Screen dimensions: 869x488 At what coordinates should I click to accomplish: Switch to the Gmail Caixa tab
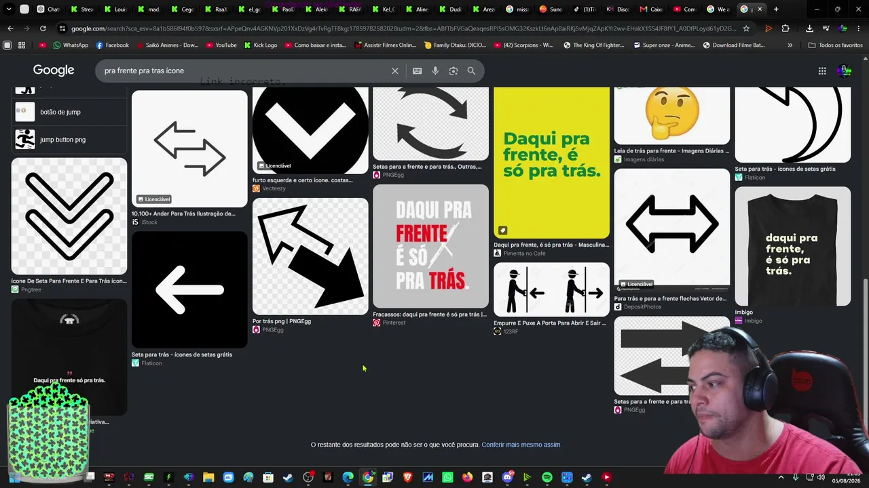651,9
